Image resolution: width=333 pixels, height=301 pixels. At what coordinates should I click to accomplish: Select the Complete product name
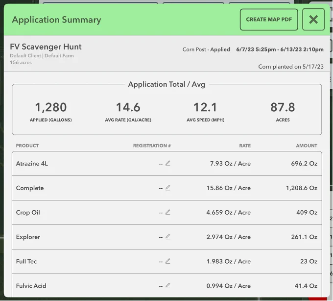click(30, 188)
